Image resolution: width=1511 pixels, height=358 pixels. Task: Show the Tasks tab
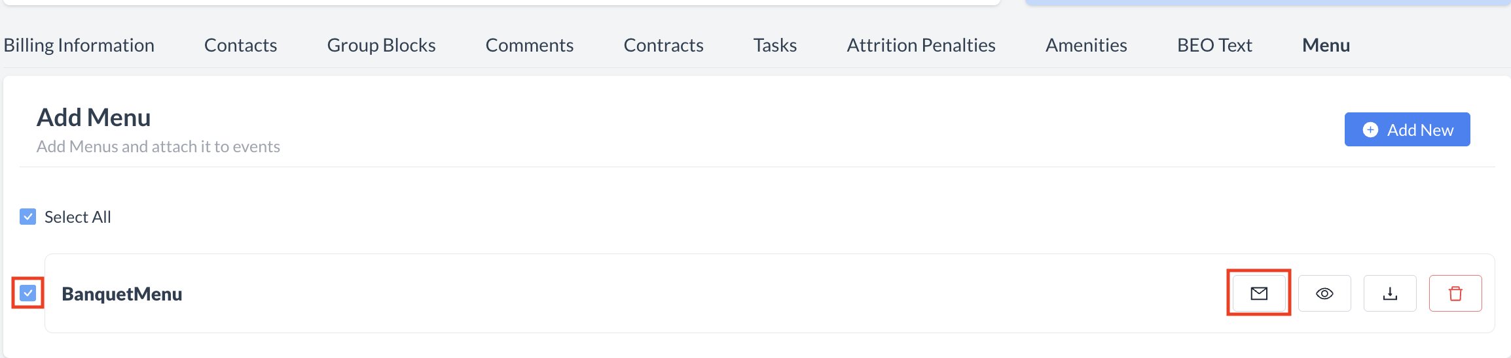click(775, 45)
